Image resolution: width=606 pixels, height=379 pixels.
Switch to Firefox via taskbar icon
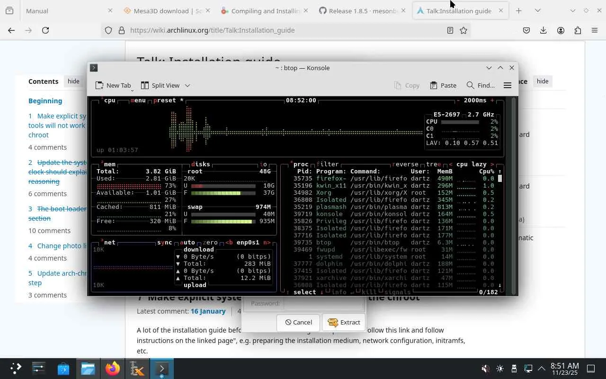click(x=113, y=369)
